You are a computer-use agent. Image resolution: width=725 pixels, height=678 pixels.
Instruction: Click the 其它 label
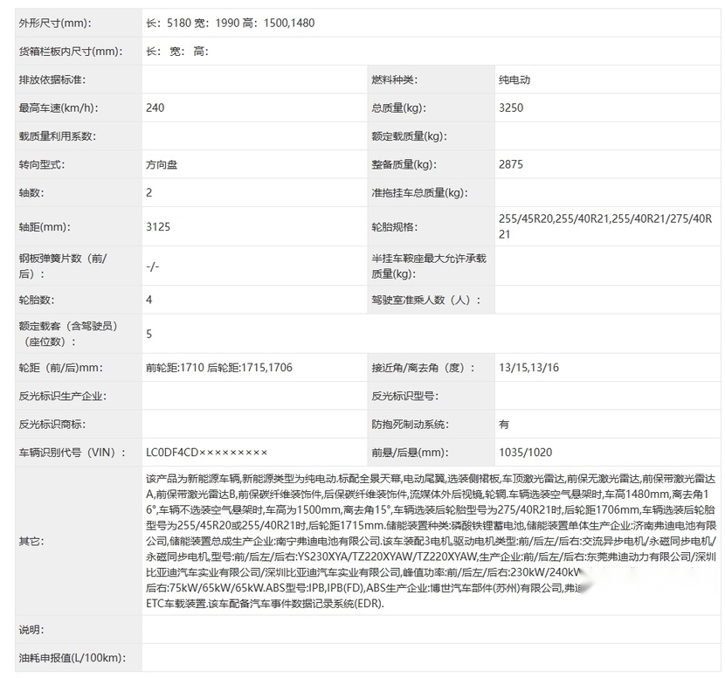[31, 541]
